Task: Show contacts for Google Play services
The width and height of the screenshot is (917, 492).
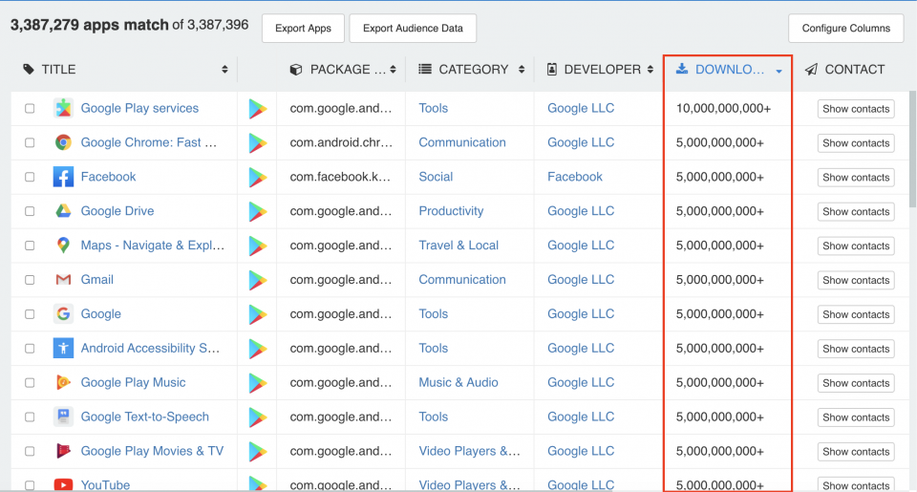Action: (x=856, y=109)
